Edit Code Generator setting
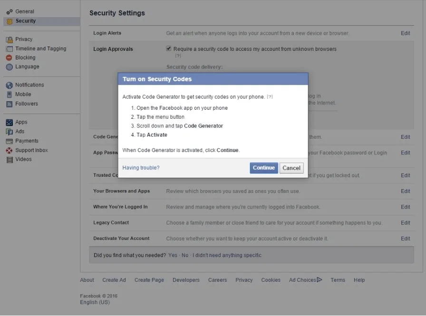Screen dimensions: 426x316 click(406, 137)
